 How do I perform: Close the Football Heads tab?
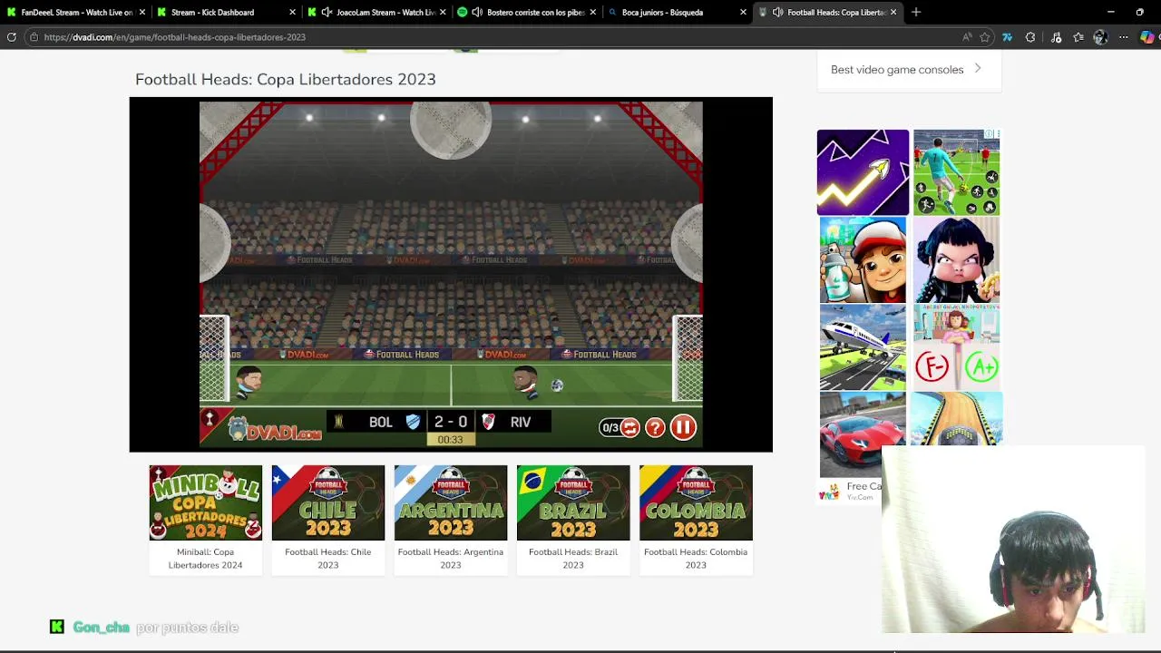pos(893,12)
